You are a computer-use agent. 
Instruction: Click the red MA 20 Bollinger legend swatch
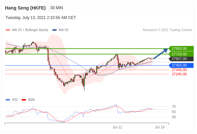click(x=8, y=30)
